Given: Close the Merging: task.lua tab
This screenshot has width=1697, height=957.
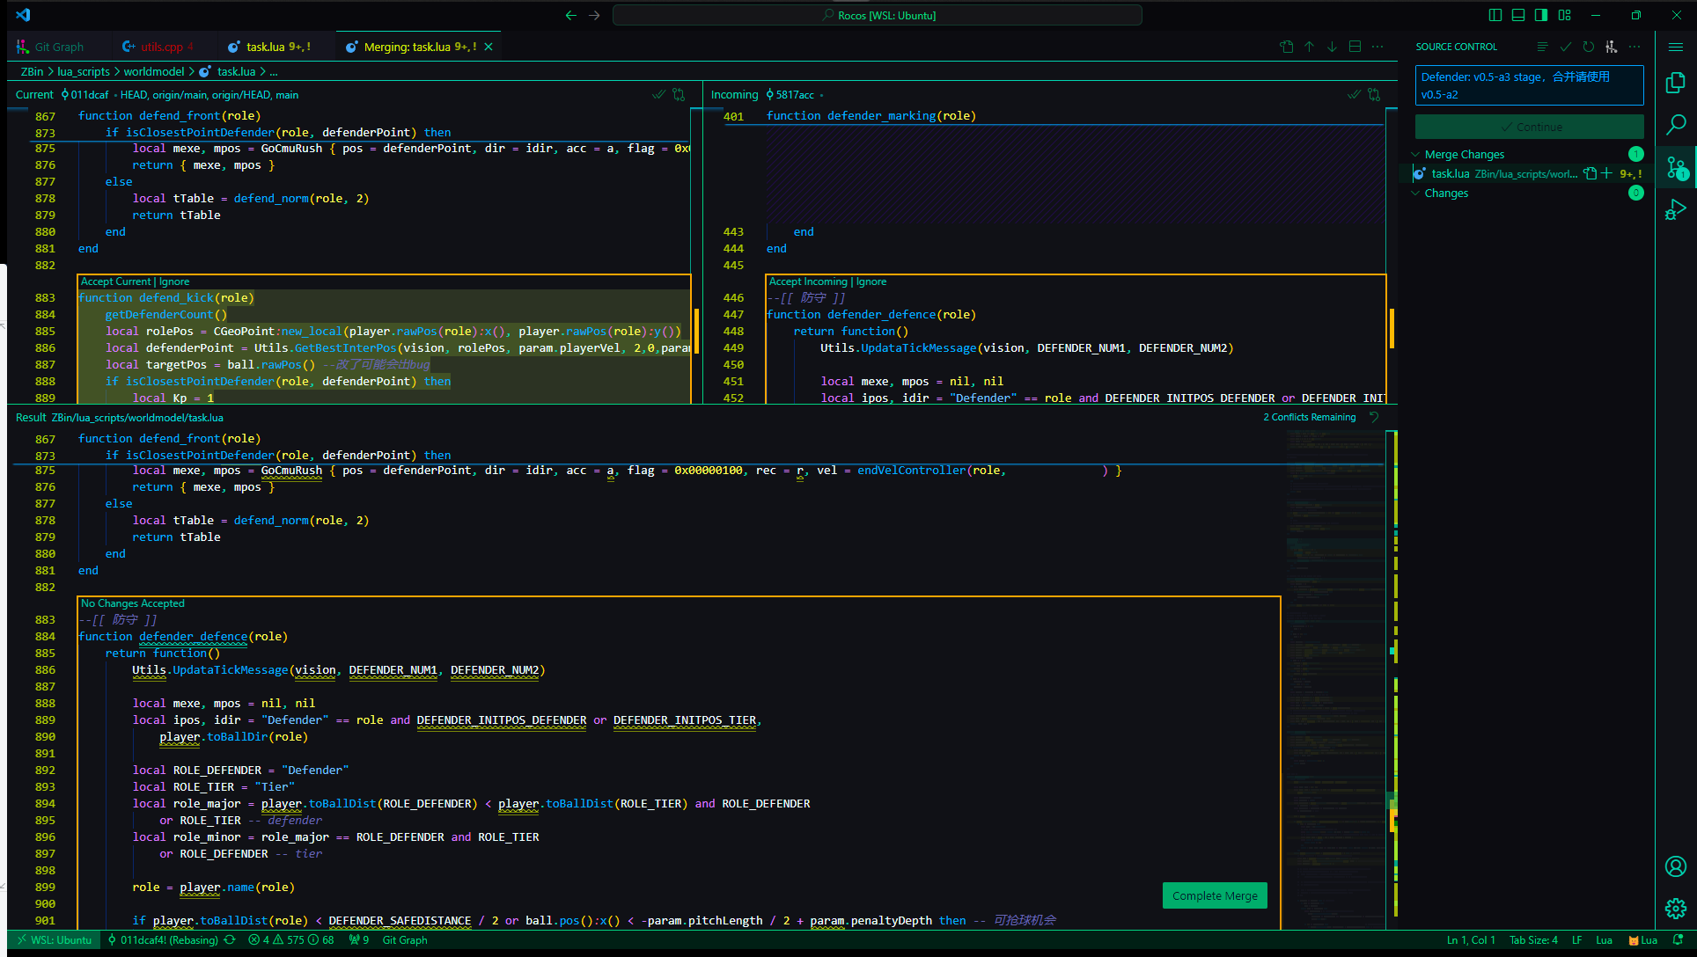Looking at the screenshot, I should coord(489,47).
